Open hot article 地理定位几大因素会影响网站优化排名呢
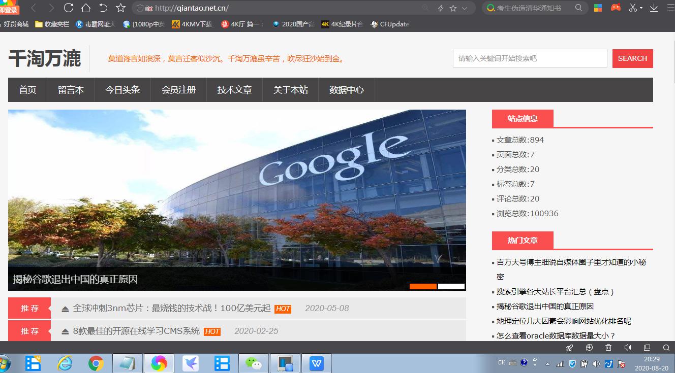The height and width of the screenshot is (373, 675). 564,321
